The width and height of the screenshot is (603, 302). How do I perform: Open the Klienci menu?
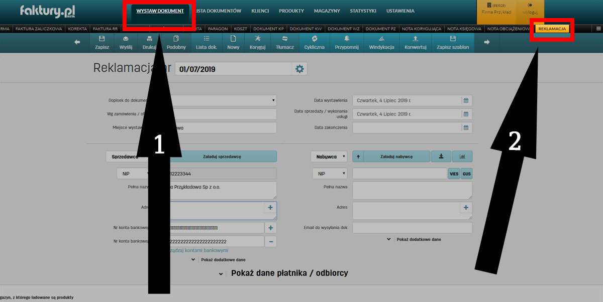(x=260, y=11)
